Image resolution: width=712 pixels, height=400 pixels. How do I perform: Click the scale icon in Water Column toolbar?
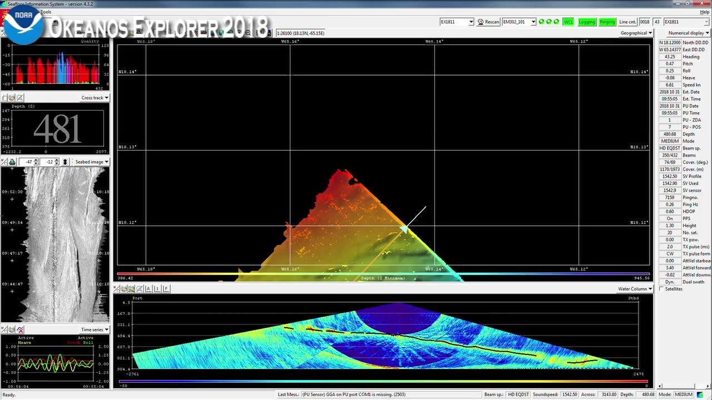click(x=117, y=289)
